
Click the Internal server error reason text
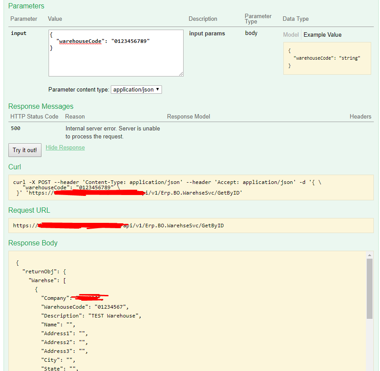113,132
